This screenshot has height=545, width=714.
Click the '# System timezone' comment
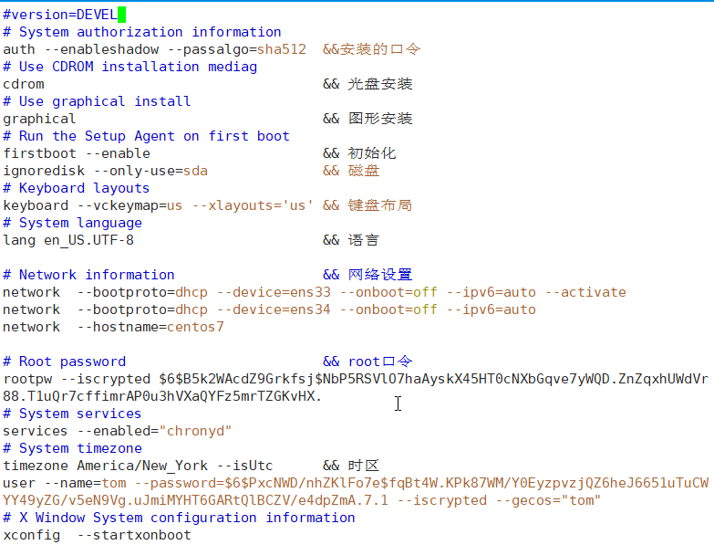pyautogui.click(x=72, y=447)
